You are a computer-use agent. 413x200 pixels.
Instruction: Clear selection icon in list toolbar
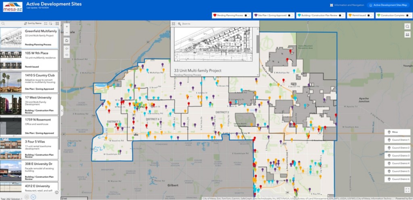pos(50,24)
